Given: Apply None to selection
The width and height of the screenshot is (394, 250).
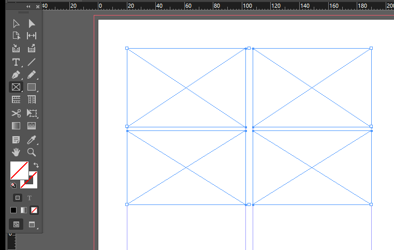Looking at the screenshot, I should click(x=34, y=210).
